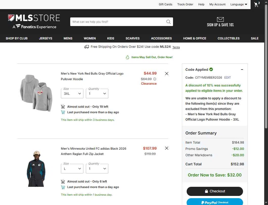Click the black Checkout button

[215, 191]
